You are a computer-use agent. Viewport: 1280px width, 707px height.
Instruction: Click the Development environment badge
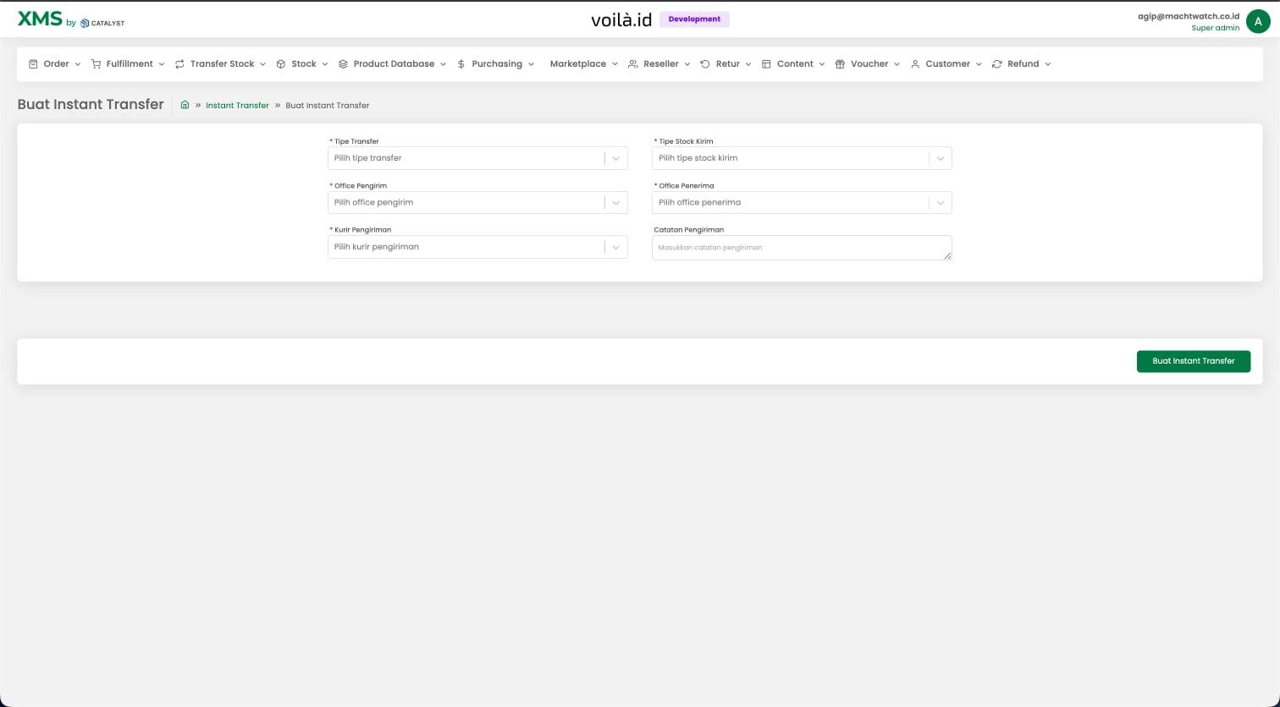pyautogui.click(x=694, y=19)
